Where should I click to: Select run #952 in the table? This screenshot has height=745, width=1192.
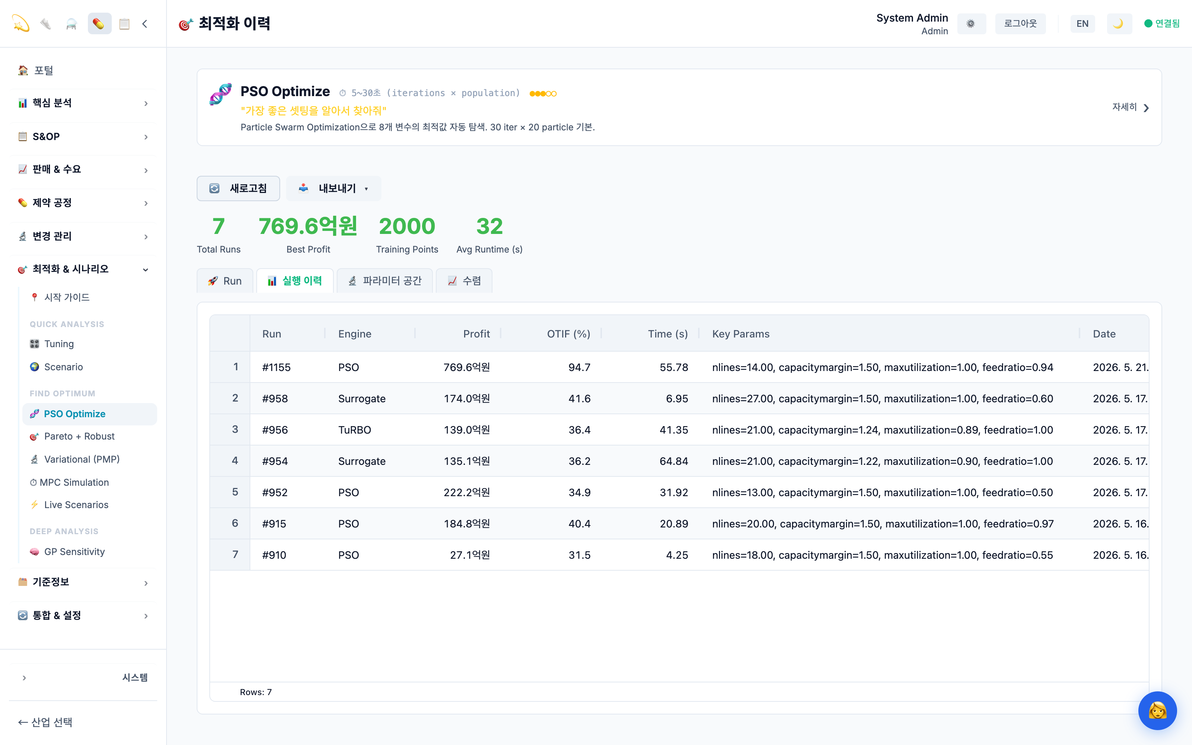coord(275,493)
